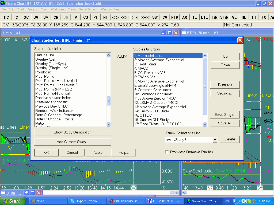274x205 pixels.
Task: Open the Analysis menu
Action: (33, 9)
